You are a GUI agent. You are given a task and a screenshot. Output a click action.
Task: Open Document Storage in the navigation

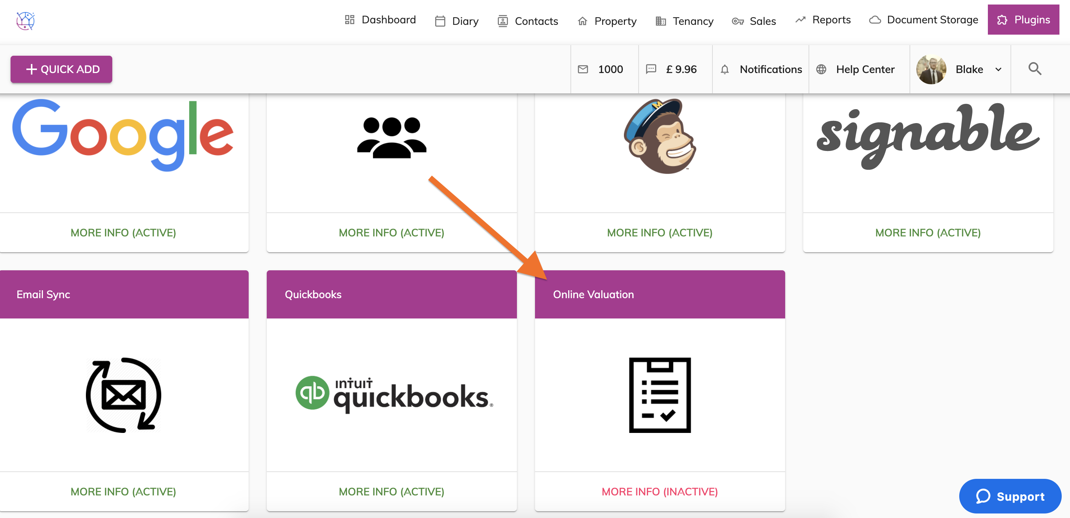click(x=923, y=20)
